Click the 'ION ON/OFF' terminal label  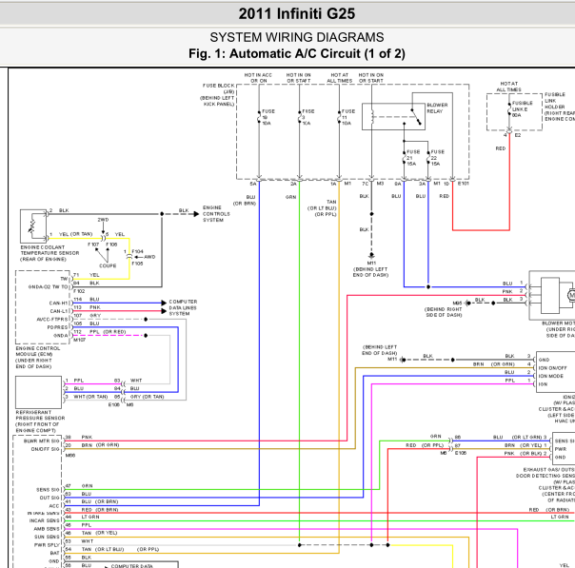coord(553,368)
